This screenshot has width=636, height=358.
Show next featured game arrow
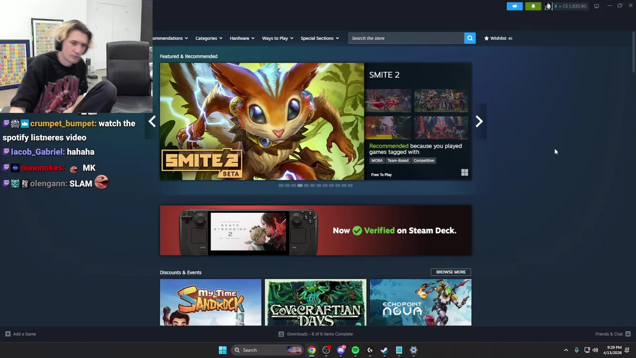[479, 121]
